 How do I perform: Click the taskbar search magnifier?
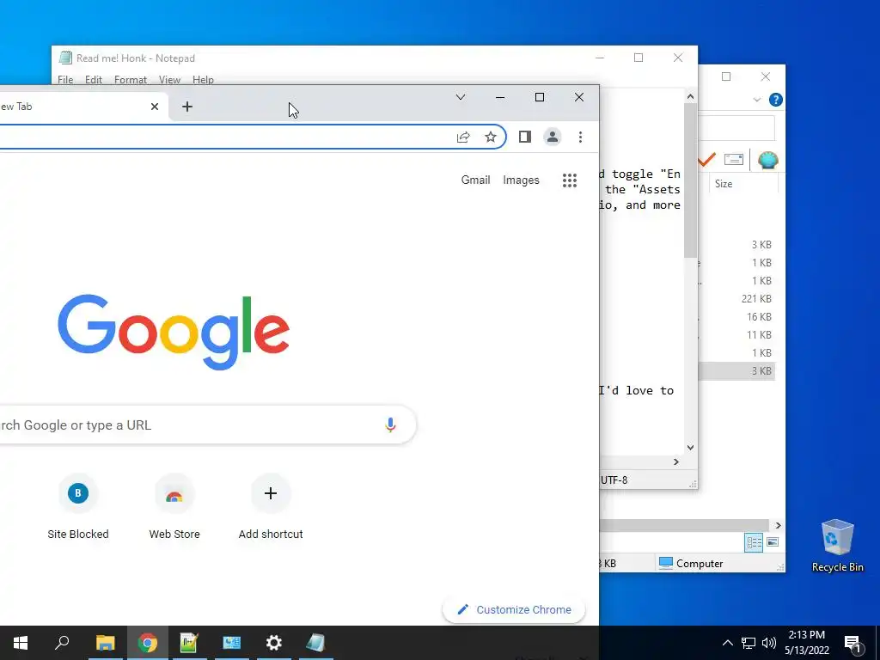(x=62, y=643)
